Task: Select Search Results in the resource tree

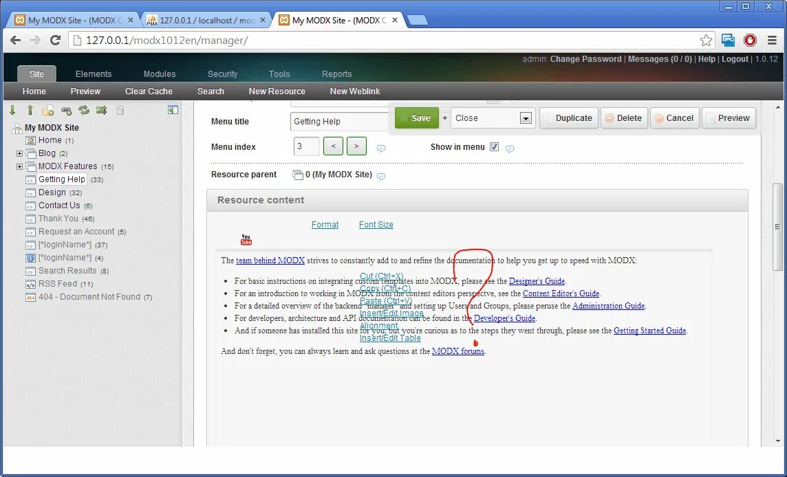Action: 67,271
